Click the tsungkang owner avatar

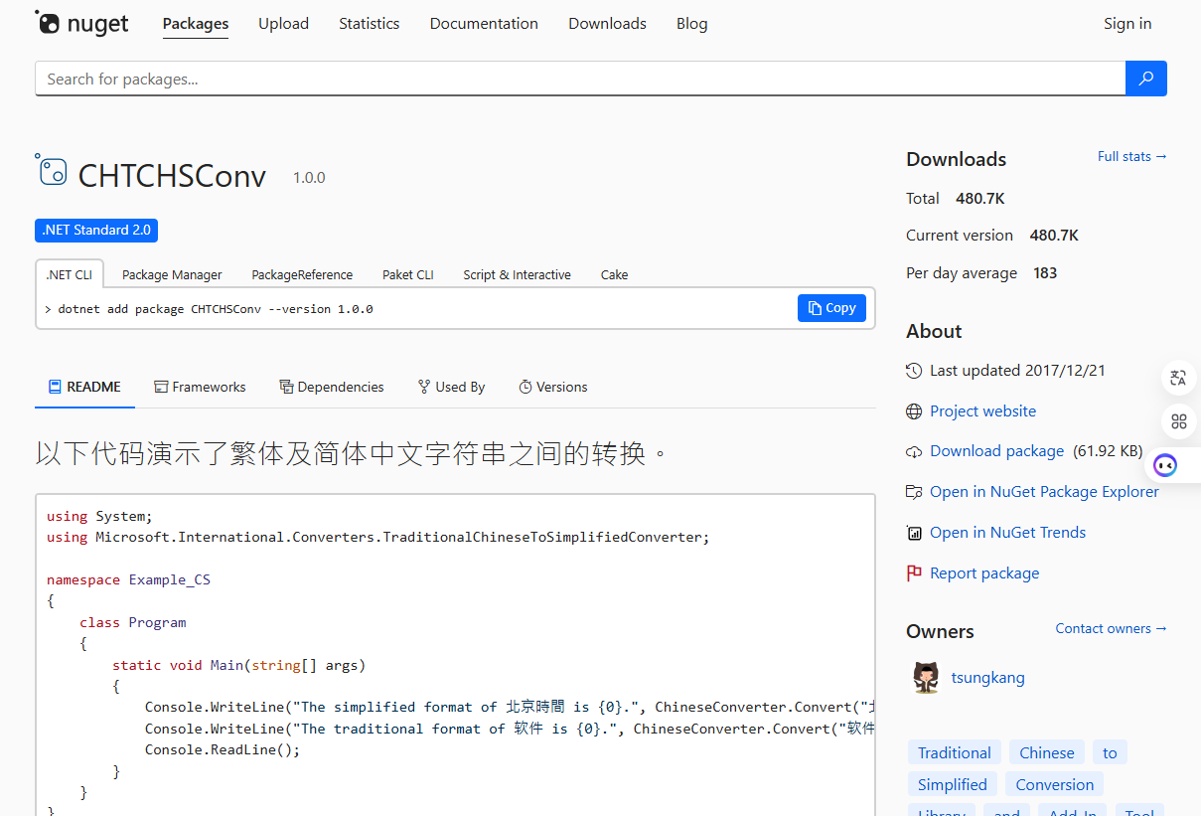pos(926,677)
